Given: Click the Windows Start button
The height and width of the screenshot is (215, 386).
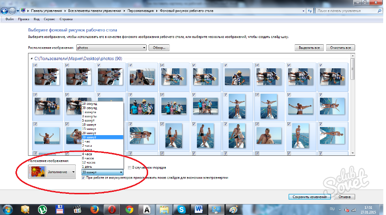Looking at the screenshot, I should pyautogui.click(x=7, y=209).
